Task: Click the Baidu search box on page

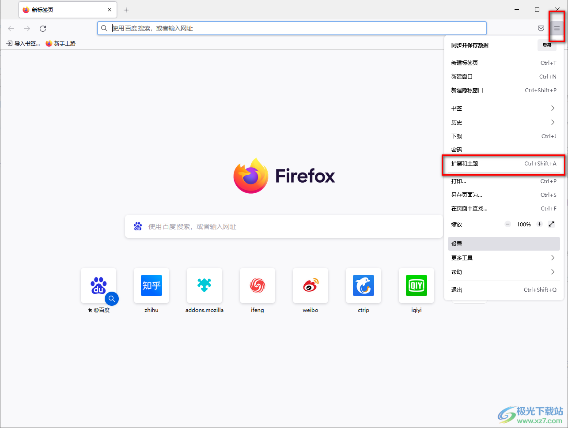Action: (x=284, y=226)
